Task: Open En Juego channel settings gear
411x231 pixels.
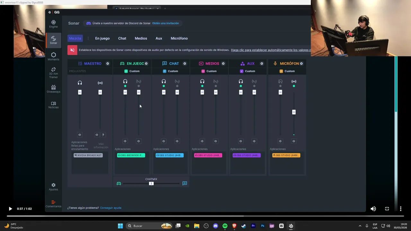Action: [146, 64]
